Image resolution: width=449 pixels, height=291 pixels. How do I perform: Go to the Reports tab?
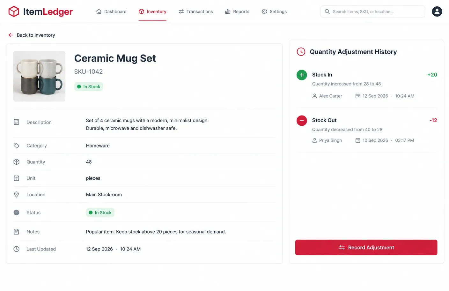[x=237, y=11]
